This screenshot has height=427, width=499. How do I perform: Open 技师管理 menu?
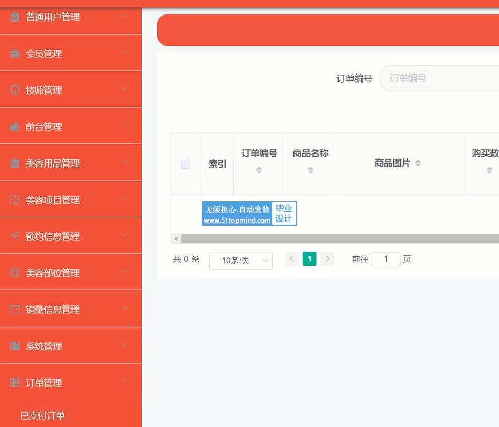(70, 90)
